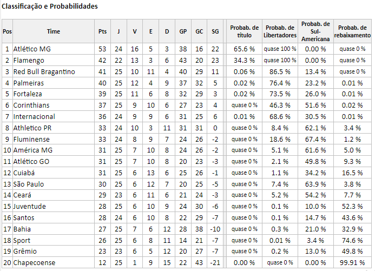The image size is (375, 271).
Task: Click the SG column header
Action: 215,31
